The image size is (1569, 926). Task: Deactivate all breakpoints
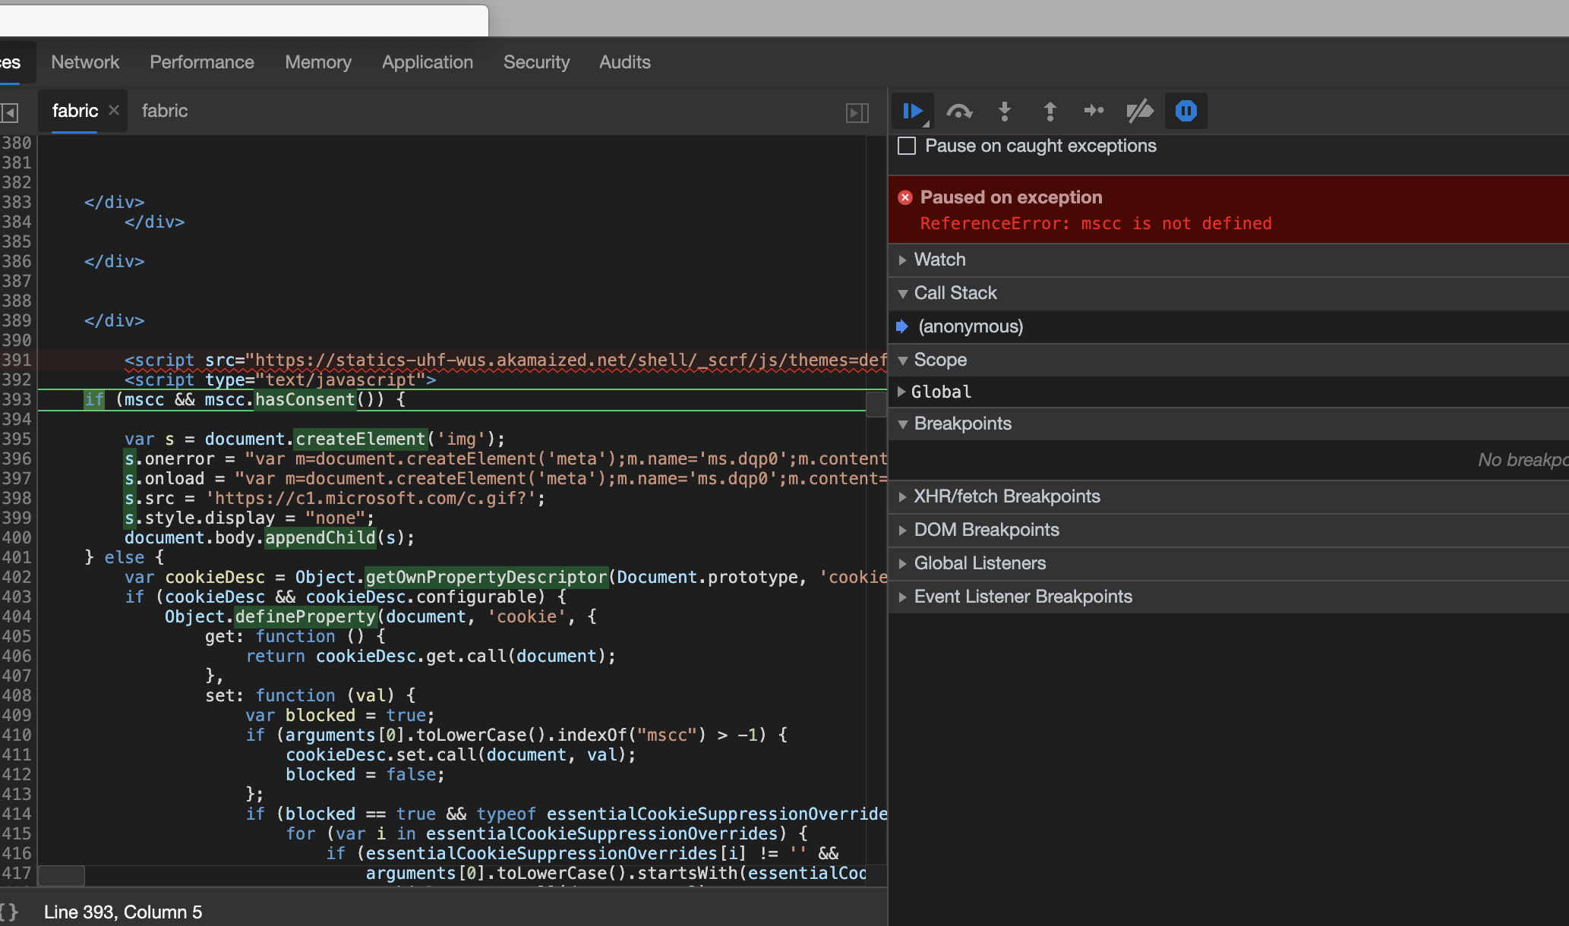pos(1139,111)
